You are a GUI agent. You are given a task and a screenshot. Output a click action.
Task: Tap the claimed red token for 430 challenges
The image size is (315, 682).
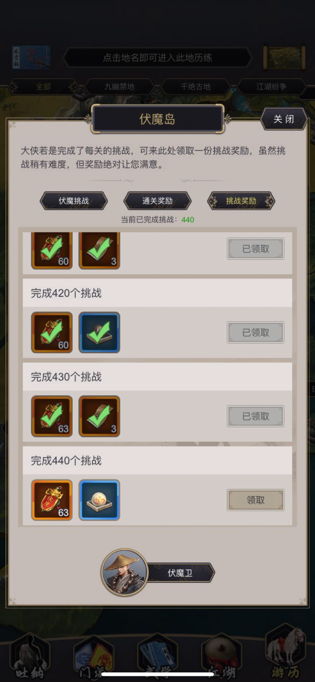pyautogui.click(x=52, y=416)
